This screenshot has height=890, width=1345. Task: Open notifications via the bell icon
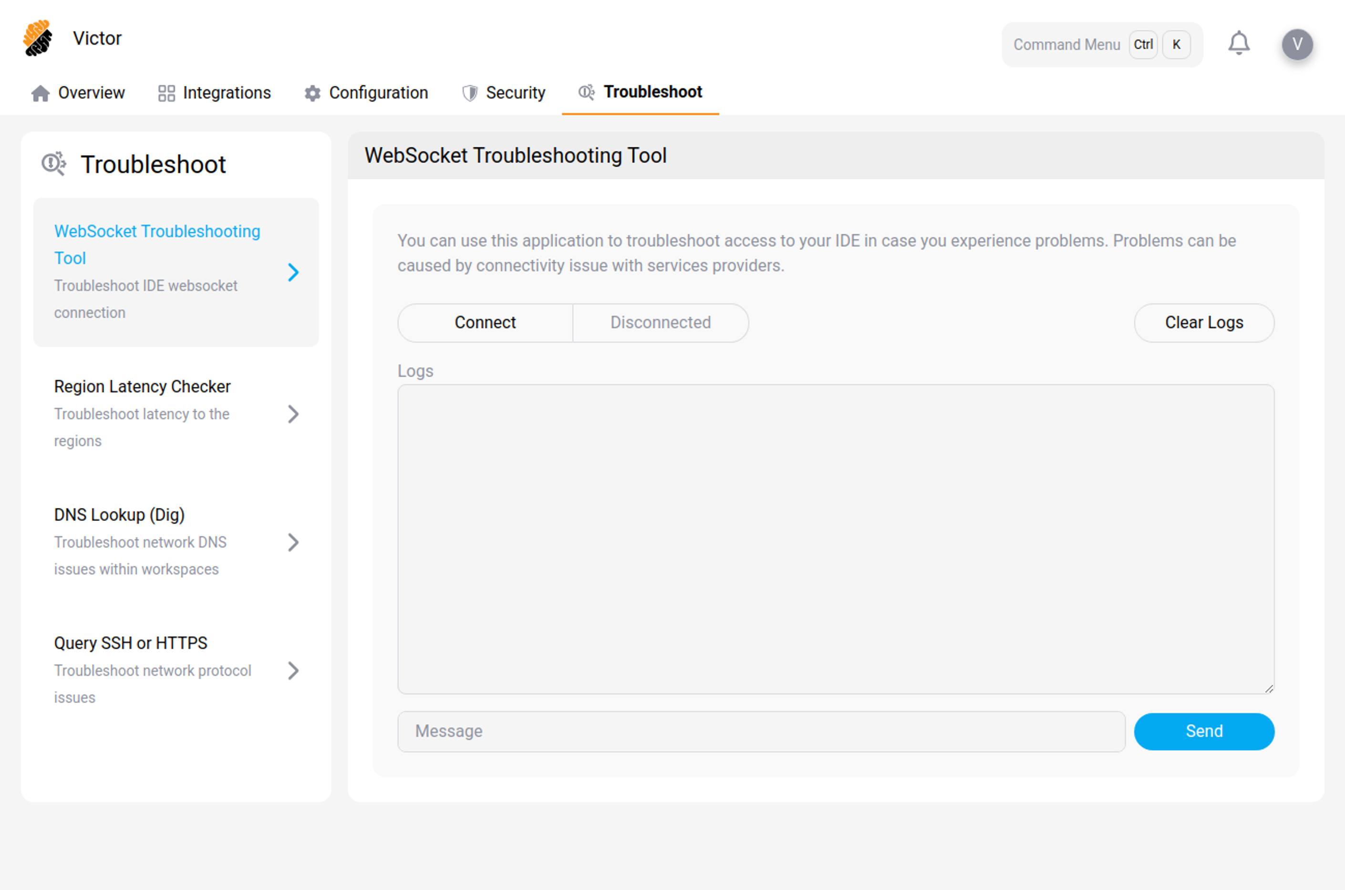(1239, 44)
